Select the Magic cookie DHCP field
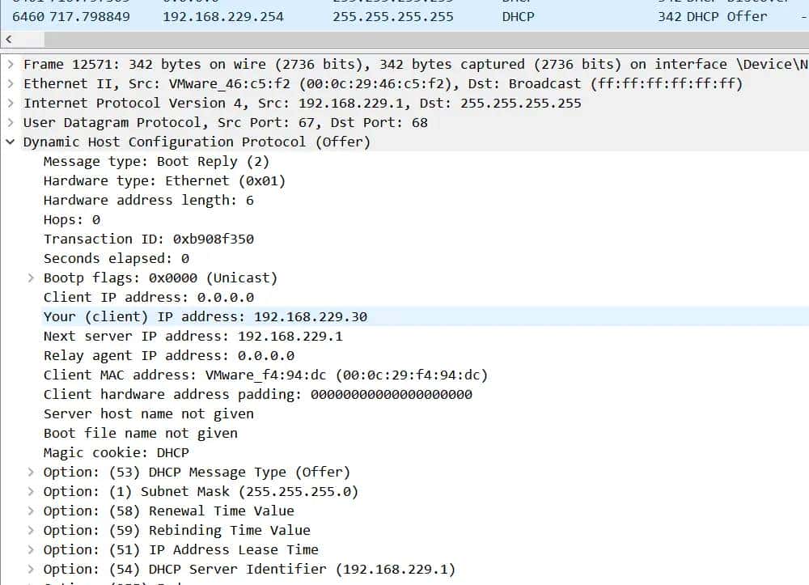Screen dimensions: 809x585 click(113, 452)
